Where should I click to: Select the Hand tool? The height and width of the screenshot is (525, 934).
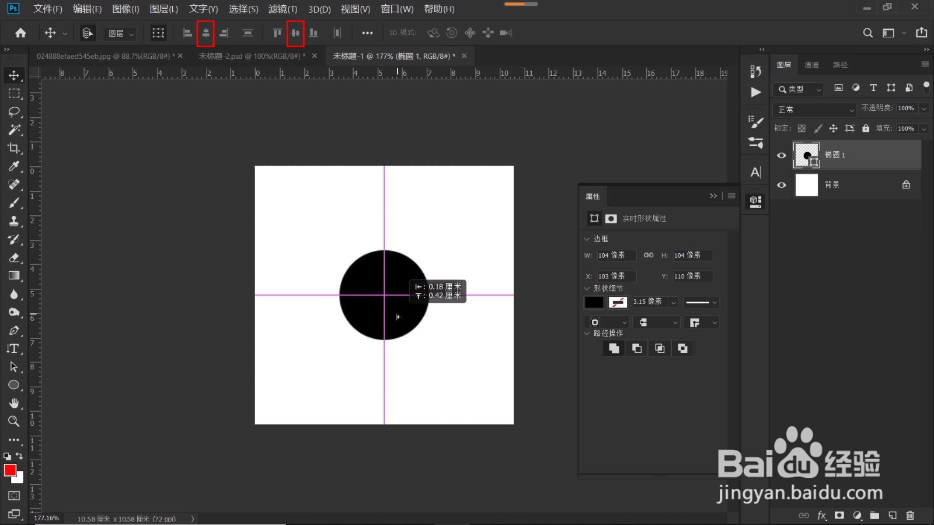pyautogui.click(x=14, y=403)
